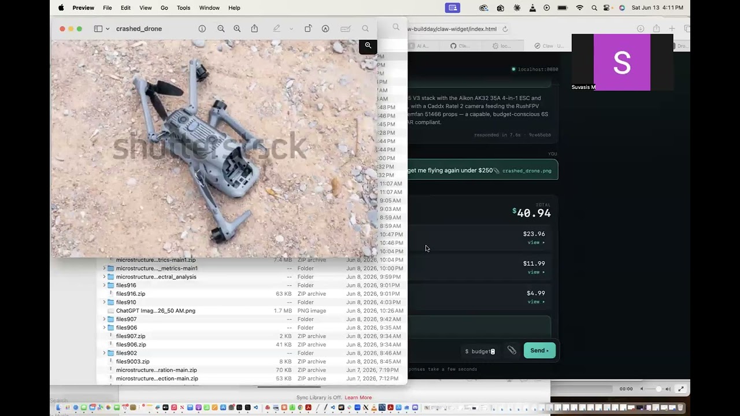Click the paperclip attach icon
The width and height of the screenshot is (740, 416).
[512, 350]
